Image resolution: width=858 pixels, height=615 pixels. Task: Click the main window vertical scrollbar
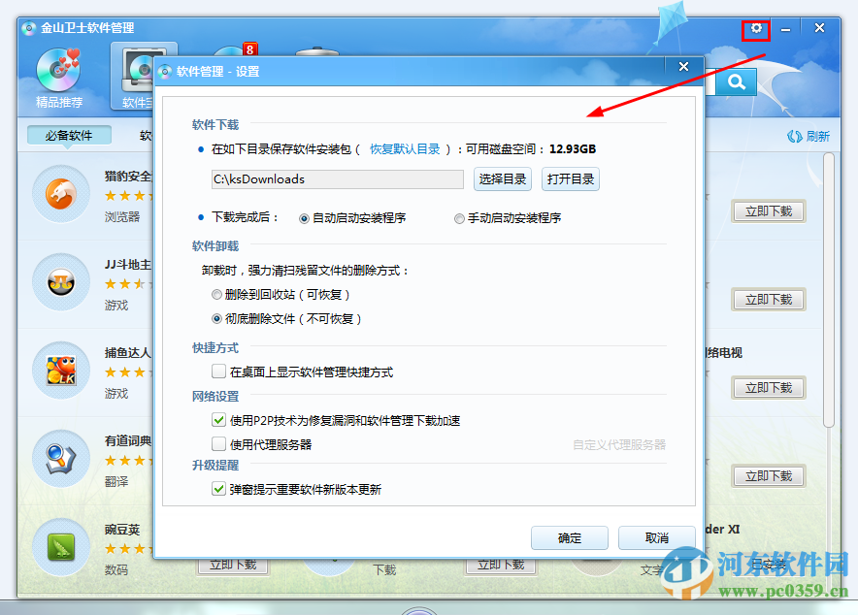click(829, 290)
